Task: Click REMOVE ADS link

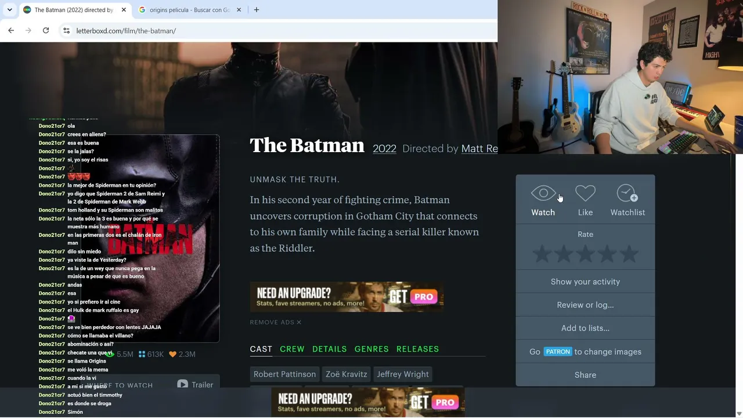Action: pos(276,322)
